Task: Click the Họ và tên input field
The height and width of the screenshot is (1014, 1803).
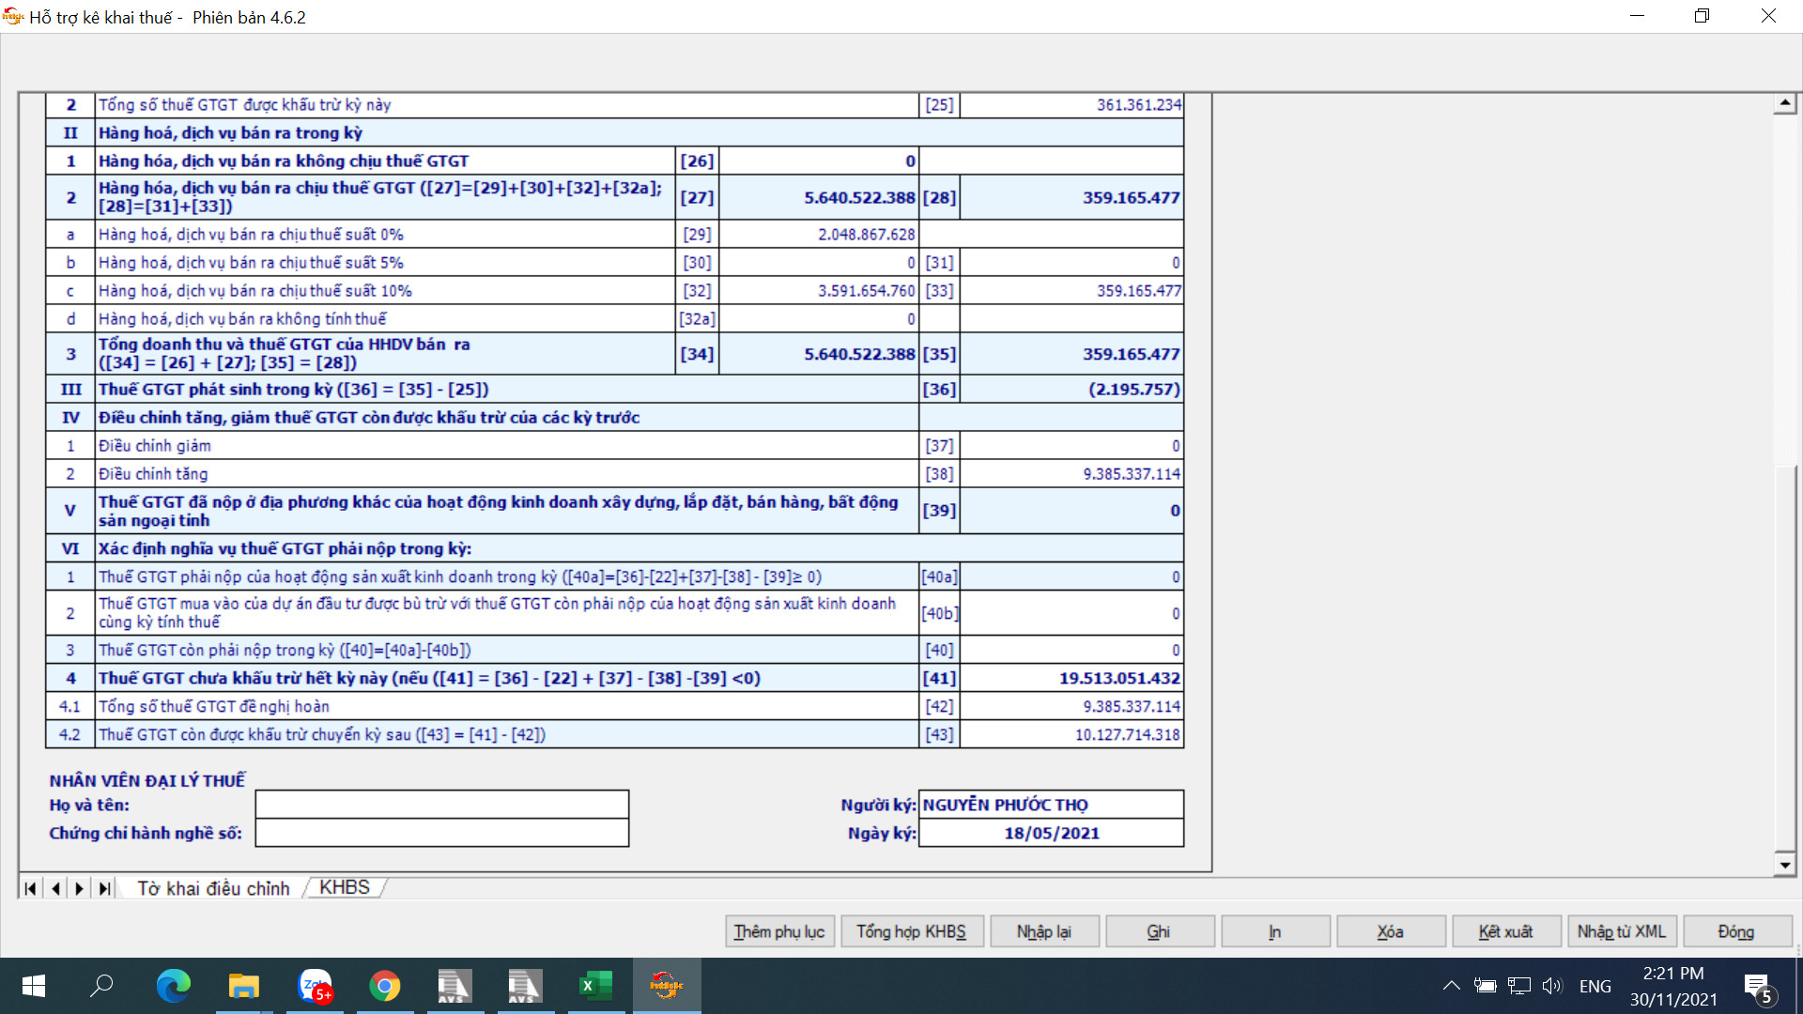Action: tap(441, 805)
